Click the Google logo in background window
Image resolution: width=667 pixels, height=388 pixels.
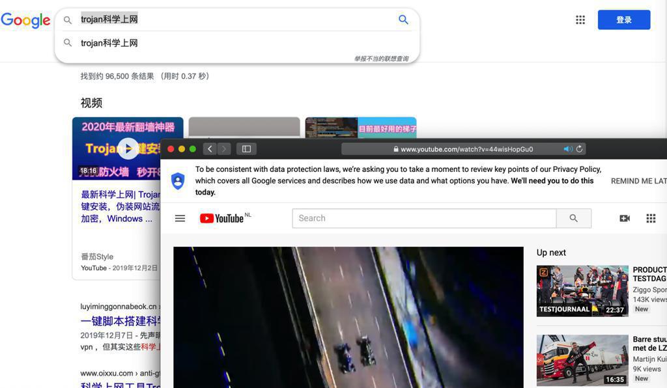(x=25, y=20)
